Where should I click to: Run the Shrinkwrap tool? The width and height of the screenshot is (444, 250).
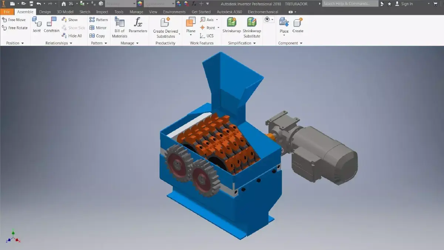[x=232, y=25]
